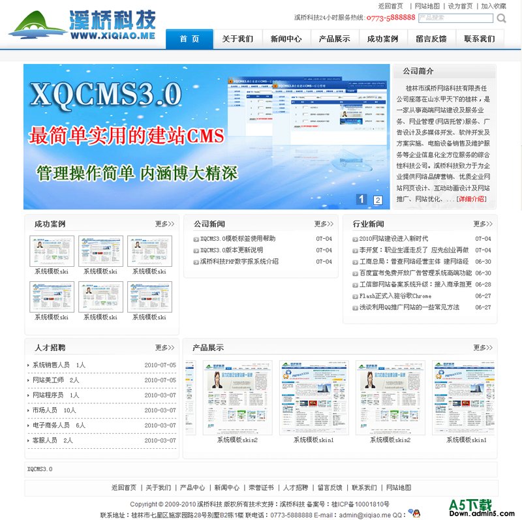This screenshot has height=520, width=522.
Task: Click footer 人才招聘 link
Action: click(x=296, y=487)
